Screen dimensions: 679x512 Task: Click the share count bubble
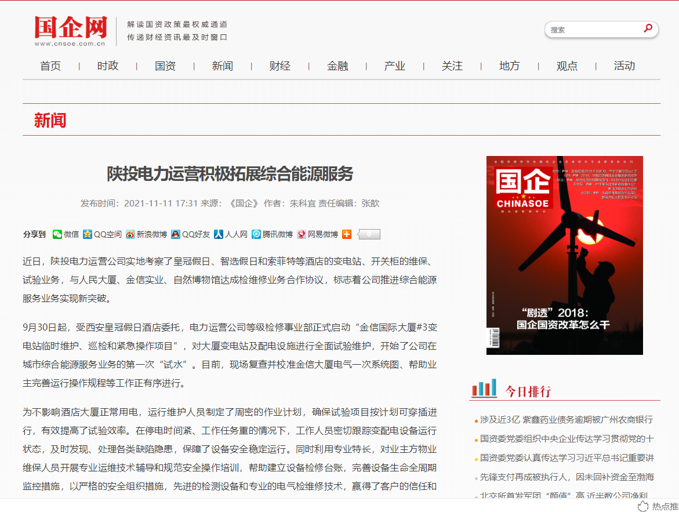click(x=369, y=234)
